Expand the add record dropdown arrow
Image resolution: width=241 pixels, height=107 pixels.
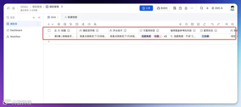(52, 24)
